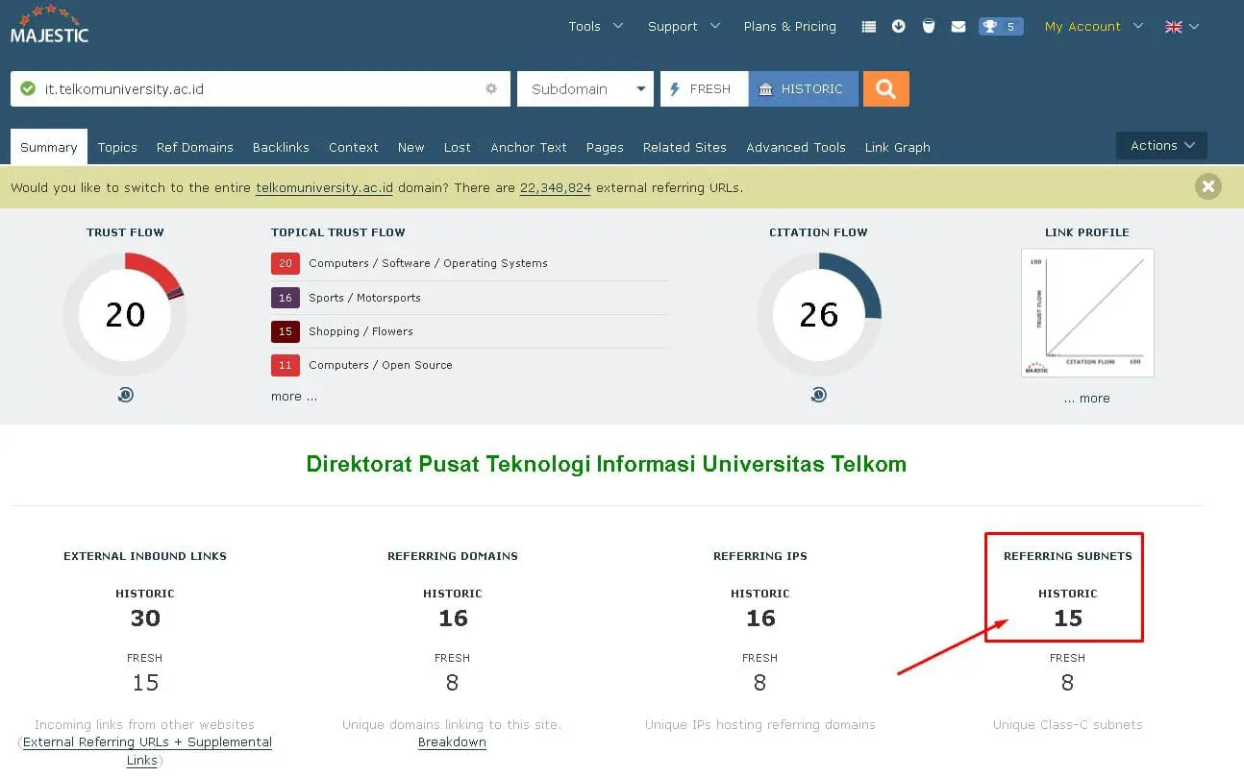Follow the telkomuniversity.ac.id domain link

tap(325, 188)
